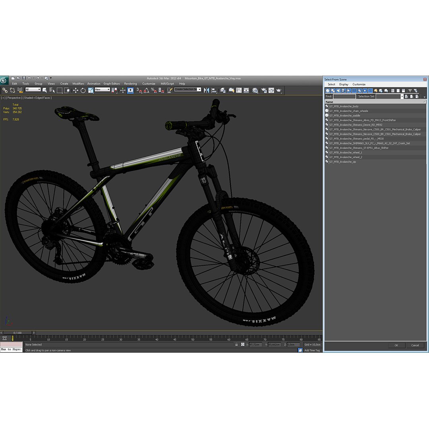Open the Select by Name tool
Viewport: 429px width, 429px height.
52,90
